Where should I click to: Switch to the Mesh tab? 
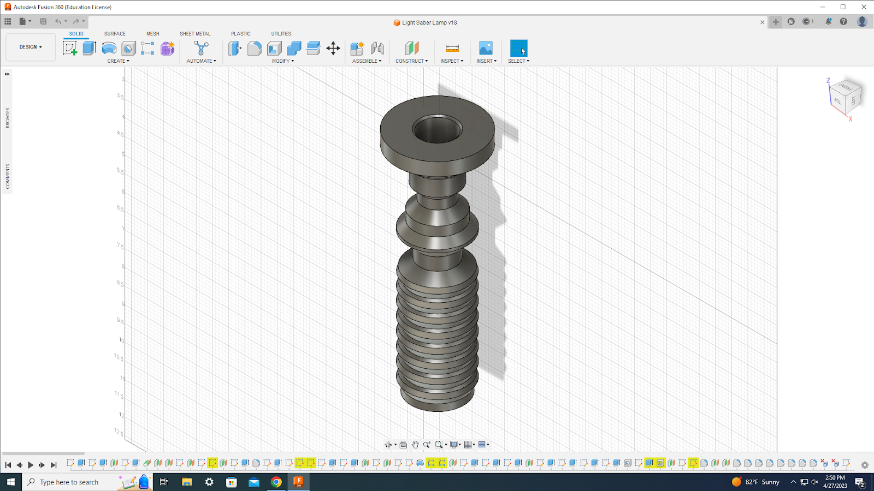click(x=152, y=34)
